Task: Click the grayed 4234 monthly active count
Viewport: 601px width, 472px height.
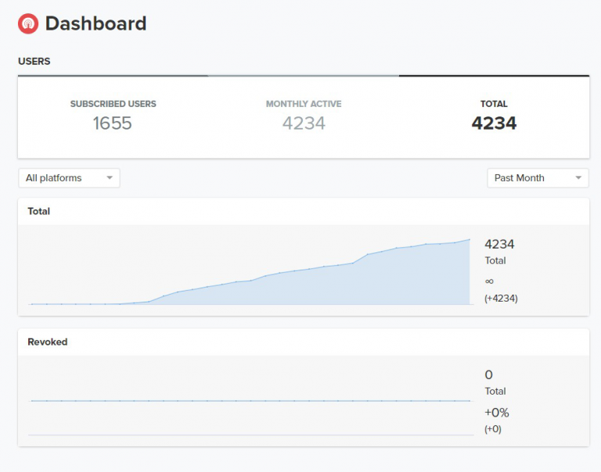Action: 304,123
